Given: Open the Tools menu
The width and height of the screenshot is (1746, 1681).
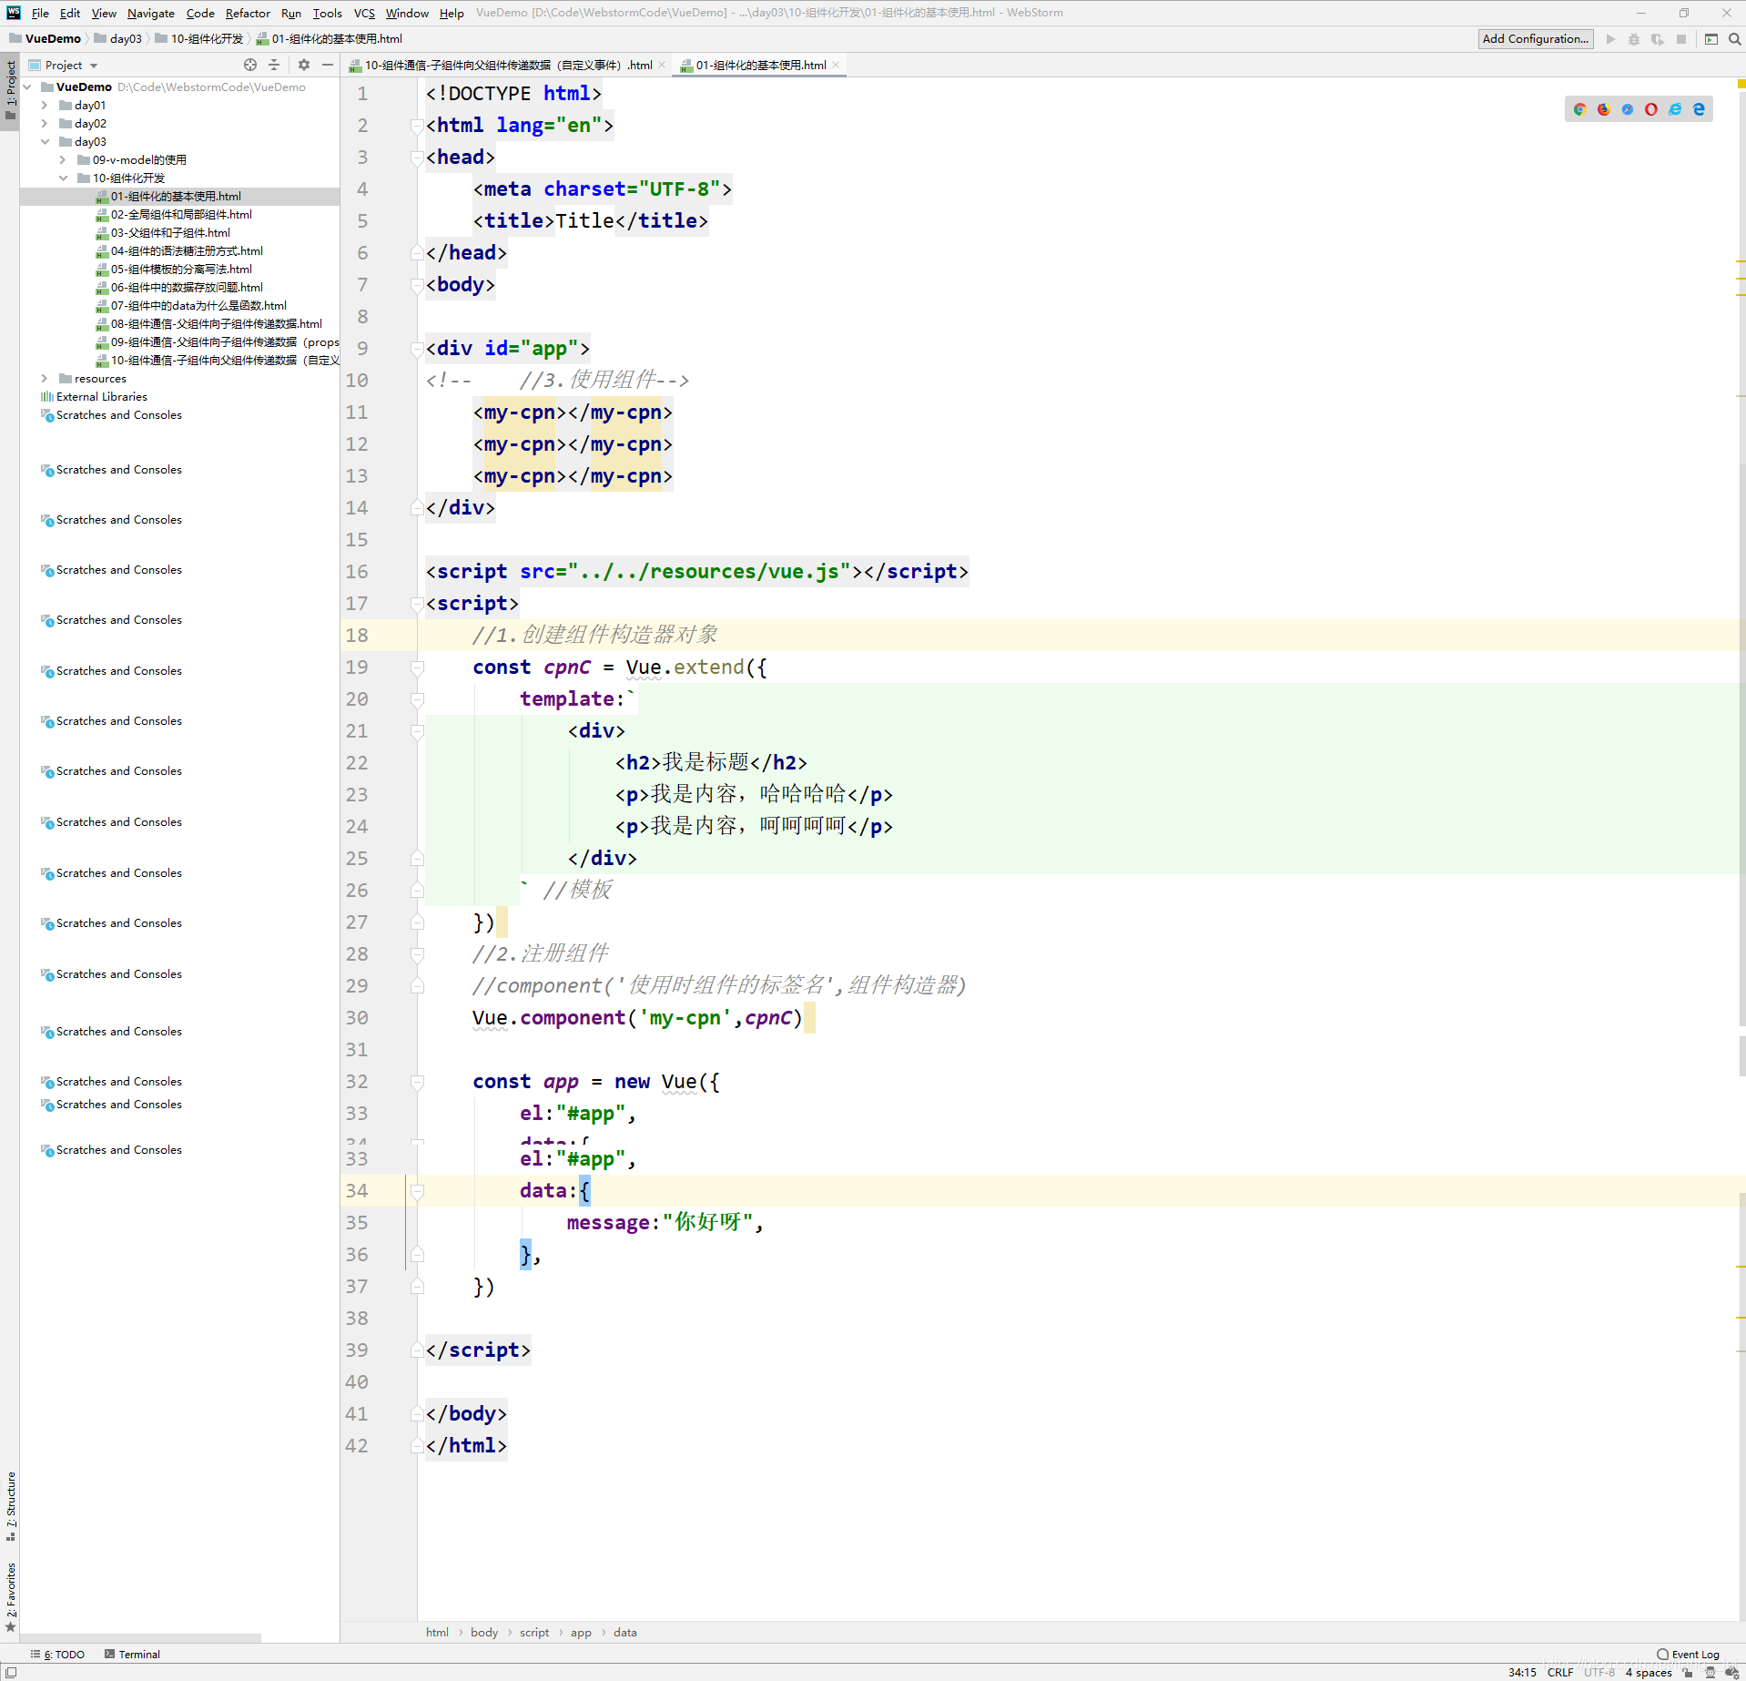Looking at the screenshot, I should pos(327,13).
